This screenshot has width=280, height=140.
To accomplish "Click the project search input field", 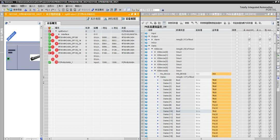I will (x=150, y=10).
